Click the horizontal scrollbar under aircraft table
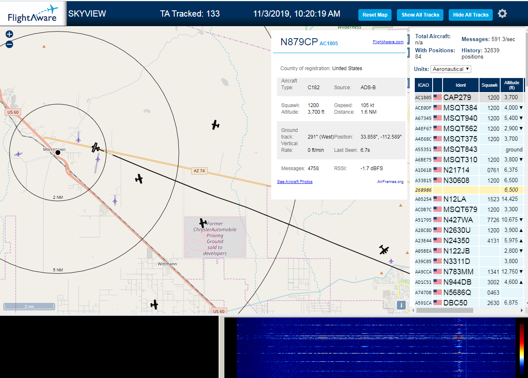The width and height of the screenshot is (528, 378). coord(445,310)
